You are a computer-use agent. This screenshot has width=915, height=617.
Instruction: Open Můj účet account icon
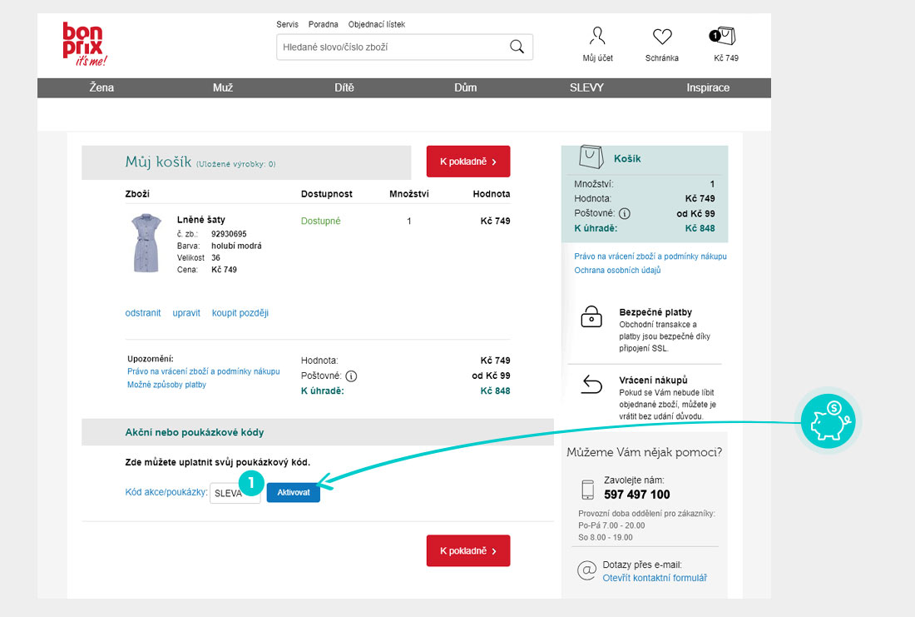click(x=597, y=37)
